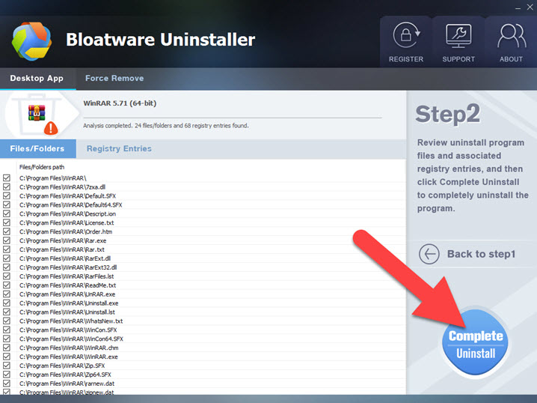The width and height of the screenshot is (537, 403).
Task: Select the WinRAR\Rar.exe path text
Action: (63, 240)
